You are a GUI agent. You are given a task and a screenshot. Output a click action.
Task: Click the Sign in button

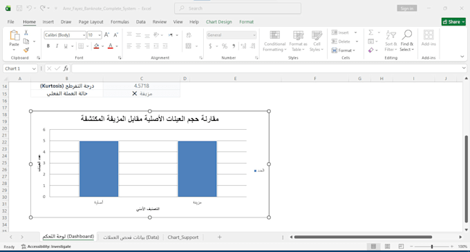(406, 8)
